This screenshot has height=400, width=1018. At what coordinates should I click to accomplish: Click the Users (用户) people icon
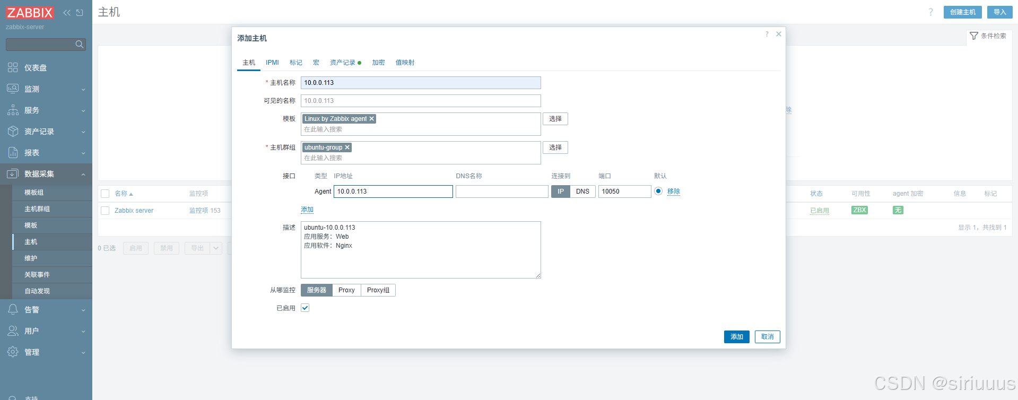[x=13, y=331]
